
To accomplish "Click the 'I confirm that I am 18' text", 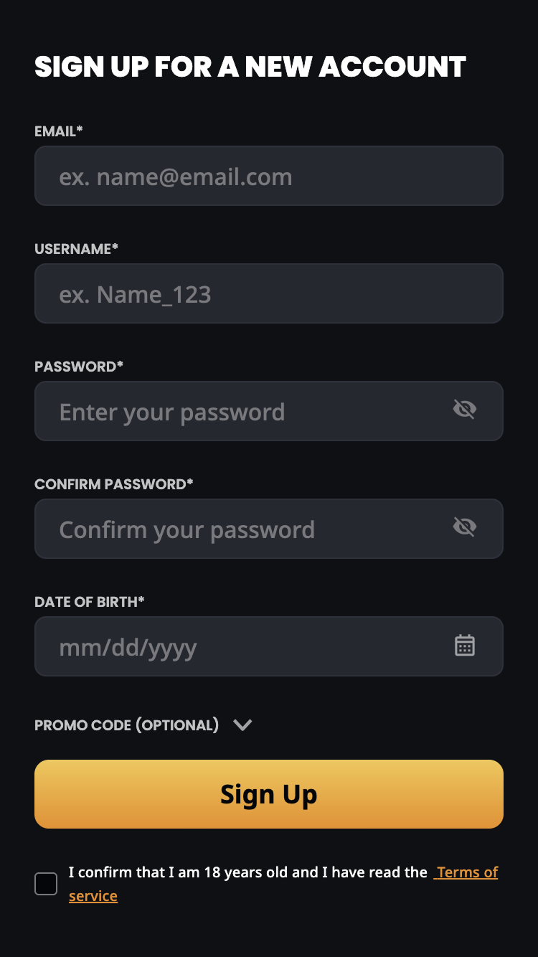I will tap(144, 872).
